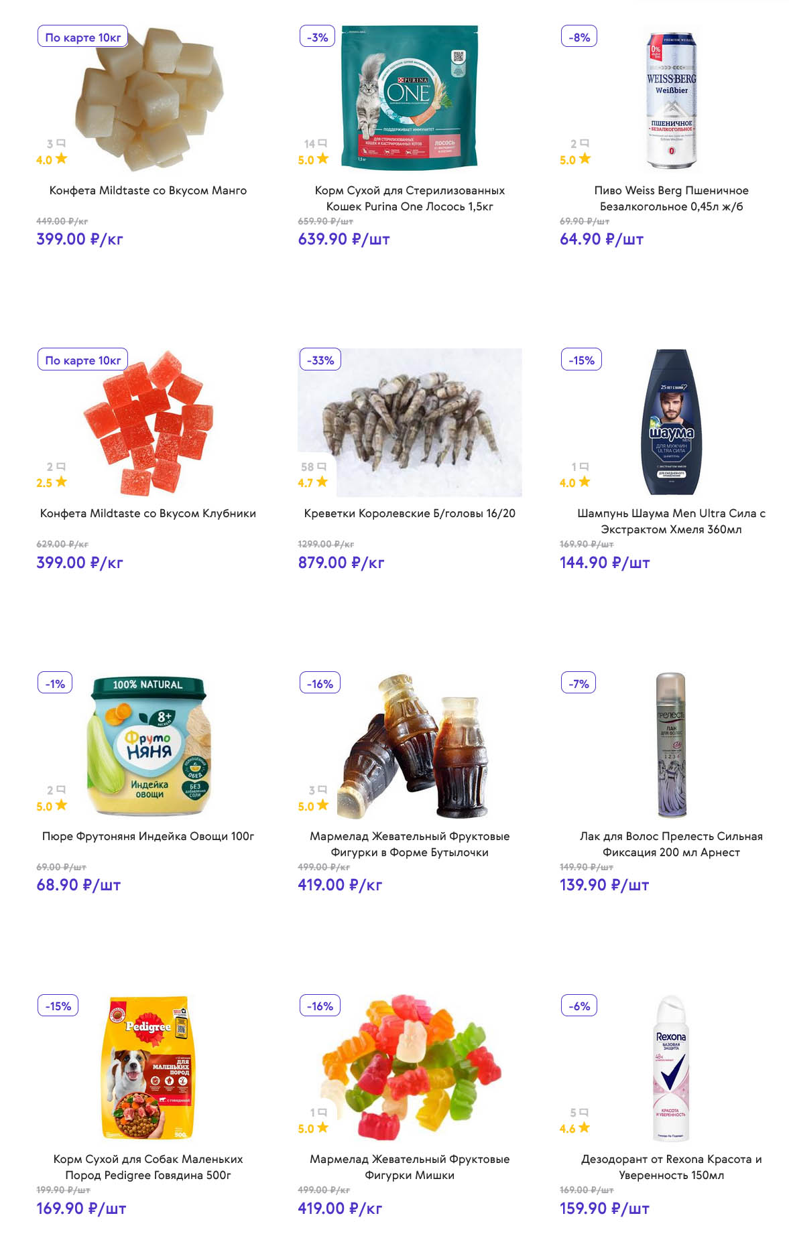Click the comment icon on Purina One cat food
Viewport: 789px width, 1236px height.
(322, 143)
